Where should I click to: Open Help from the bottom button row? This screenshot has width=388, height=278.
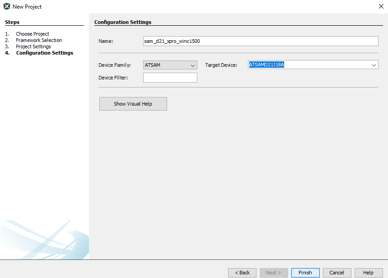[x=368, y=273]
